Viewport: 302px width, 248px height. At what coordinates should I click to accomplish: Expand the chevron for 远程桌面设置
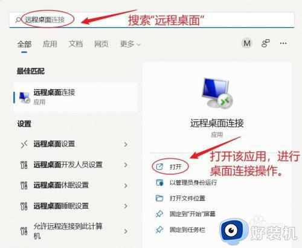pyautogui.click(x=126, y=144)
